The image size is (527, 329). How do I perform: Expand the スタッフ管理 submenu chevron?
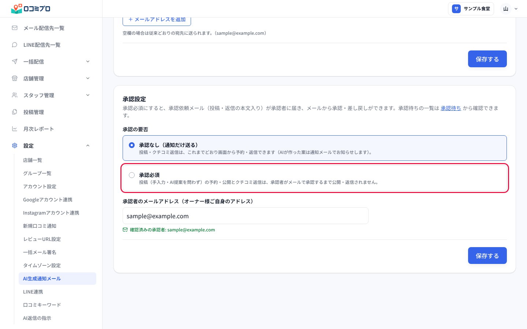click(88, 95)
